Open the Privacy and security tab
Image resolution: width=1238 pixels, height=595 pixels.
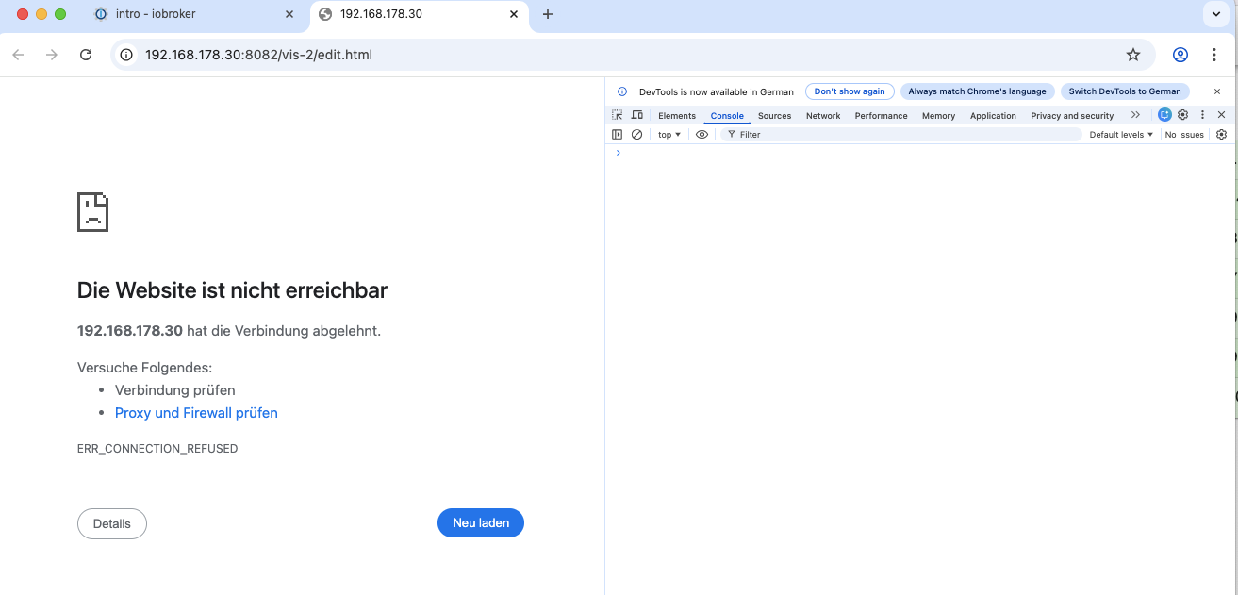point(1072,116)
